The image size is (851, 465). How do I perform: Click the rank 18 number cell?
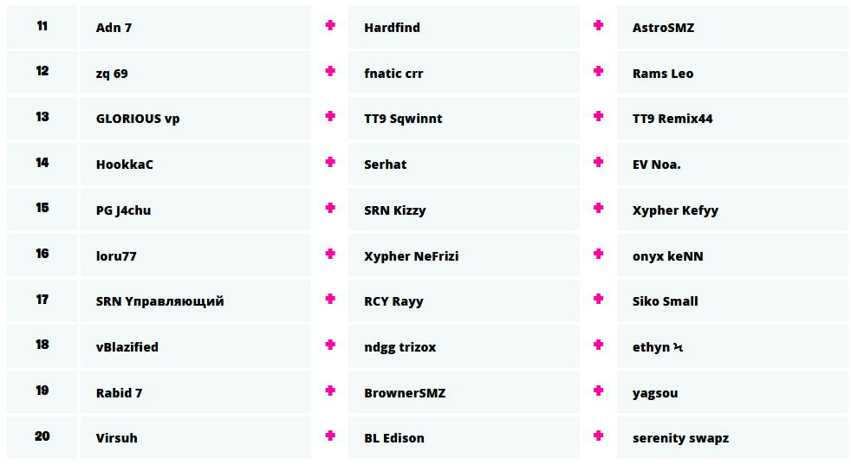(x=42, y=345)
